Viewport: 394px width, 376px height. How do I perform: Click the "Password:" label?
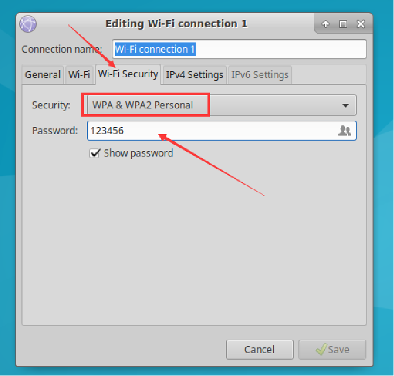55,131
